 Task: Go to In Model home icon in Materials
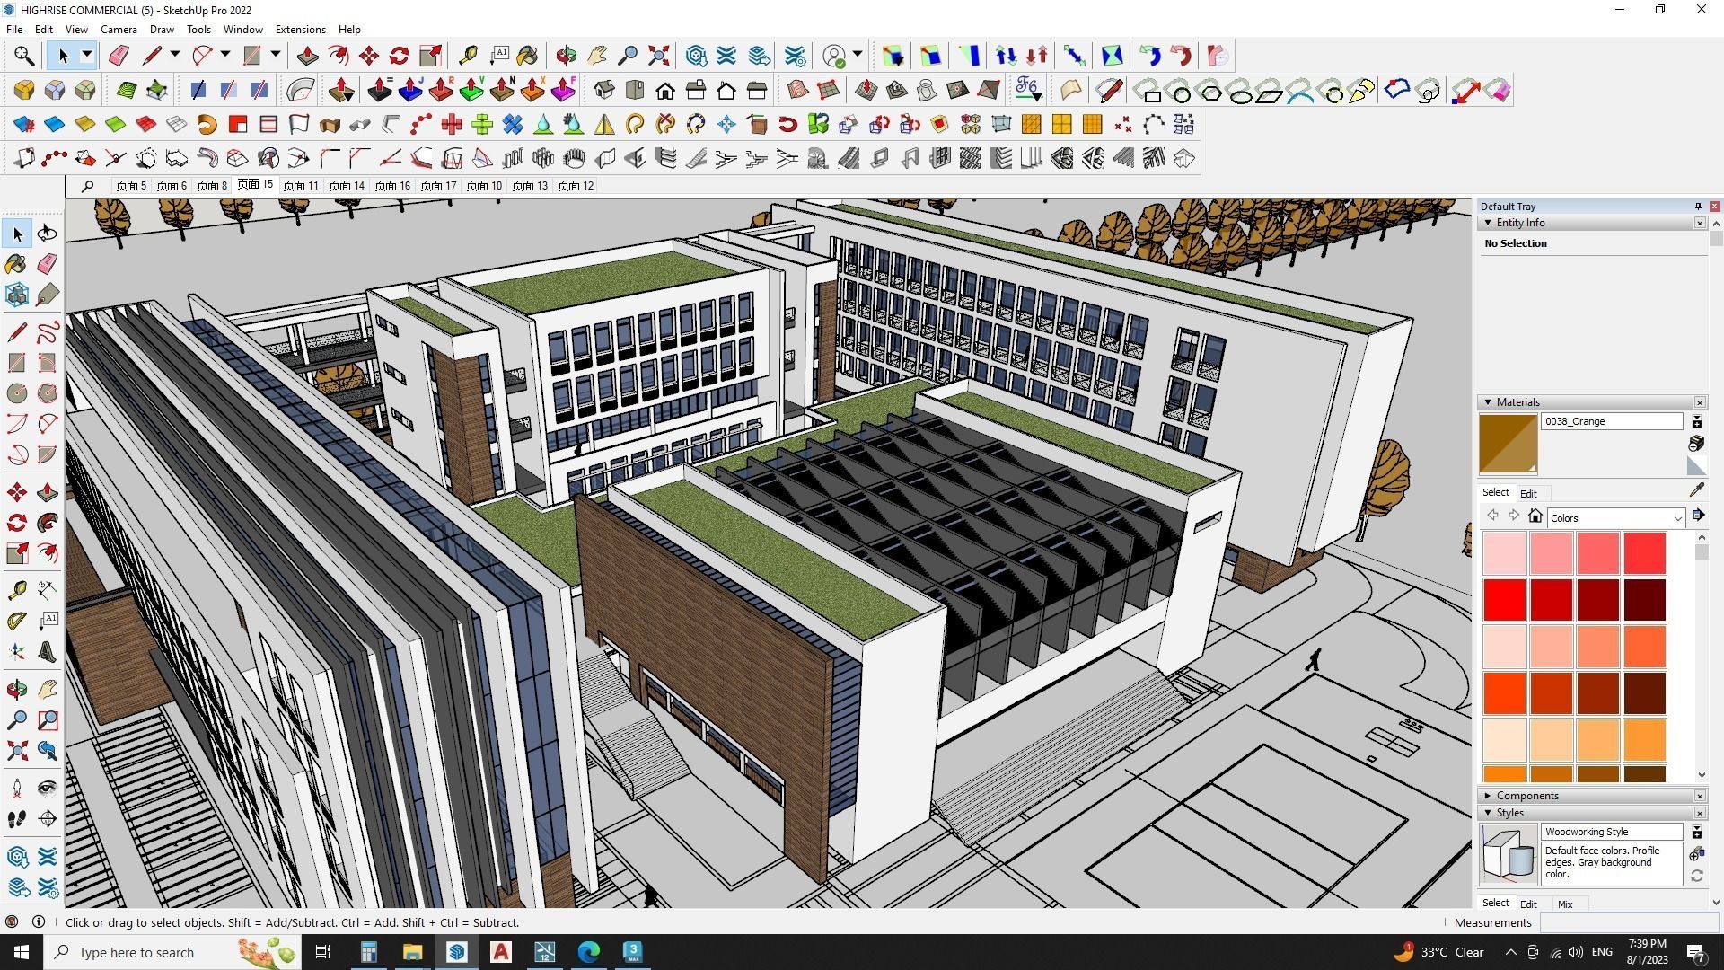1535,516
